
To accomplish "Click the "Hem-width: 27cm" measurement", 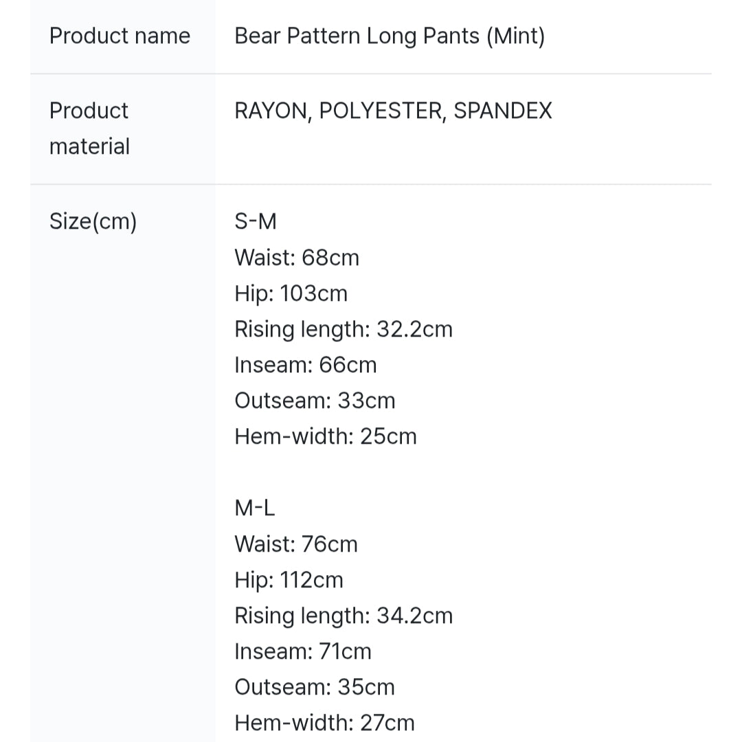I will click(324, 723).
